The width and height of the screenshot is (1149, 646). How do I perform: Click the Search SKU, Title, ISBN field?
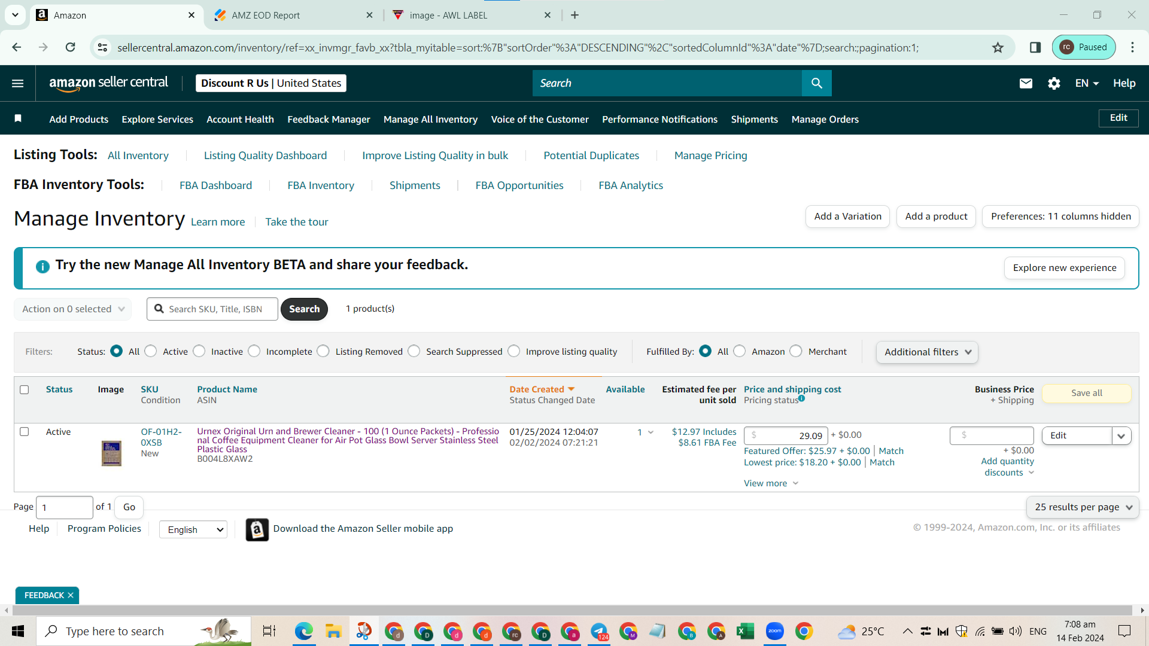[x=212, y=309]
